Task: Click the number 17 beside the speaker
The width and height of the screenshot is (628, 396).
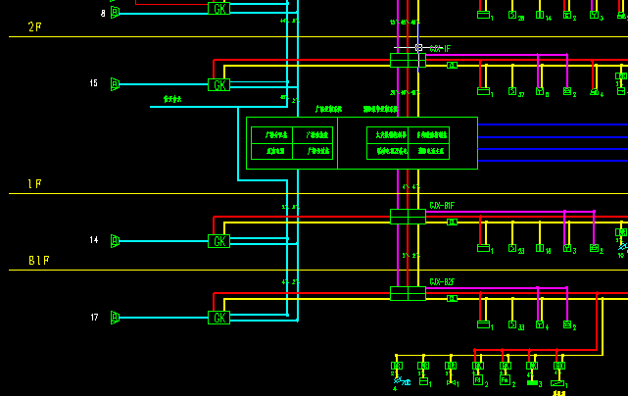Action: [94, 318]
